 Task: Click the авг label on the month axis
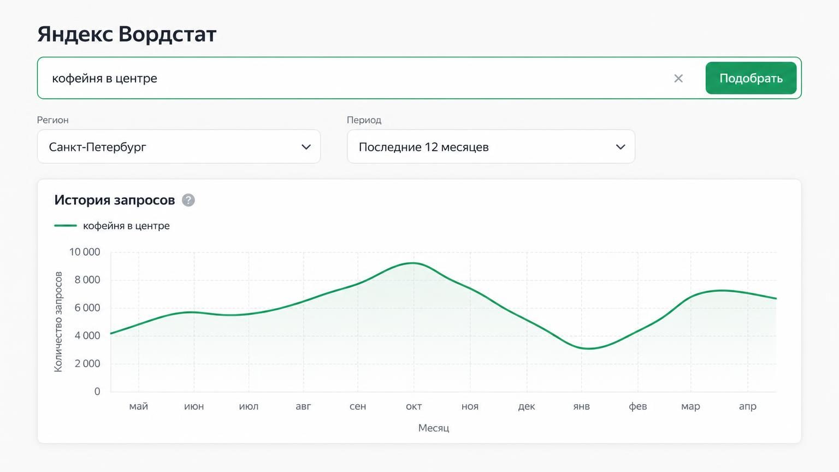pyautogui.click(x=303, y=406)
